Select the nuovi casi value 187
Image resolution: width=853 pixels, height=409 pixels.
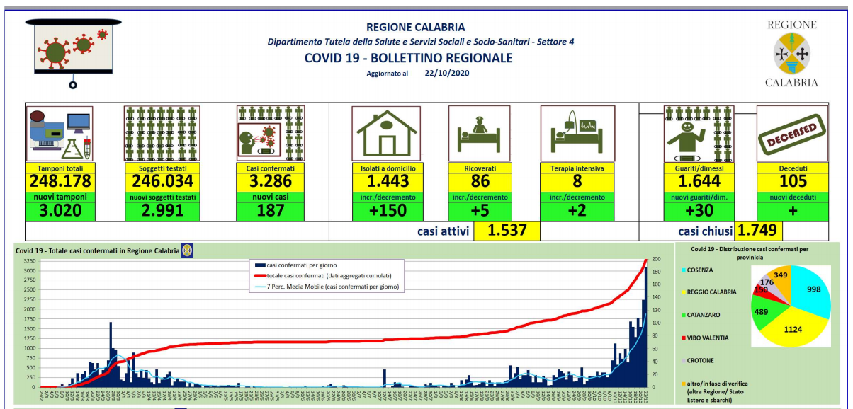pos(270,210)
